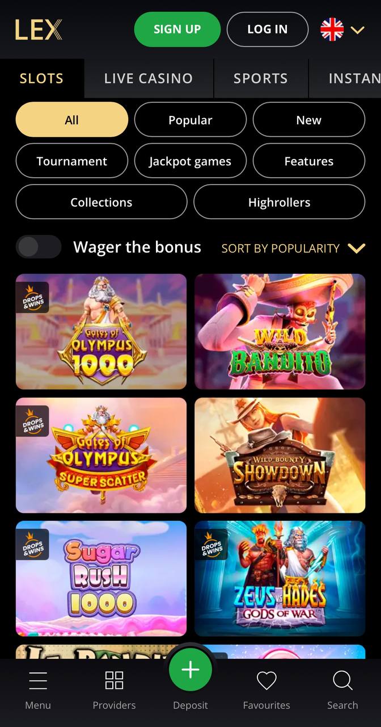Viewport: 381px width, 727px height.
Task: Open the hamburger Menu icon
Action: click(x=38, y=680)
